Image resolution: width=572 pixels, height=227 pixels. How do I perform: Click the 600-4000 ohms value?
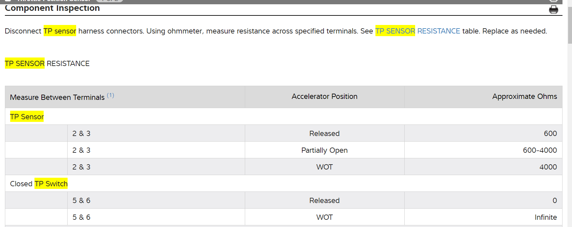[x=540, y=150]
